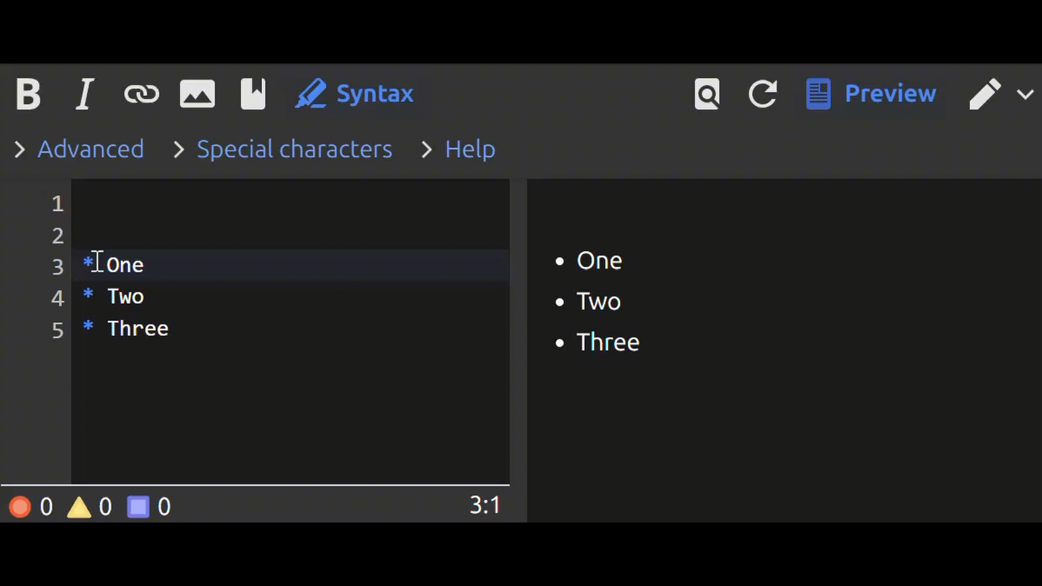Click the Three bullet in the preview
This screenshot has height=586, width=1042.
click(608, 342)
